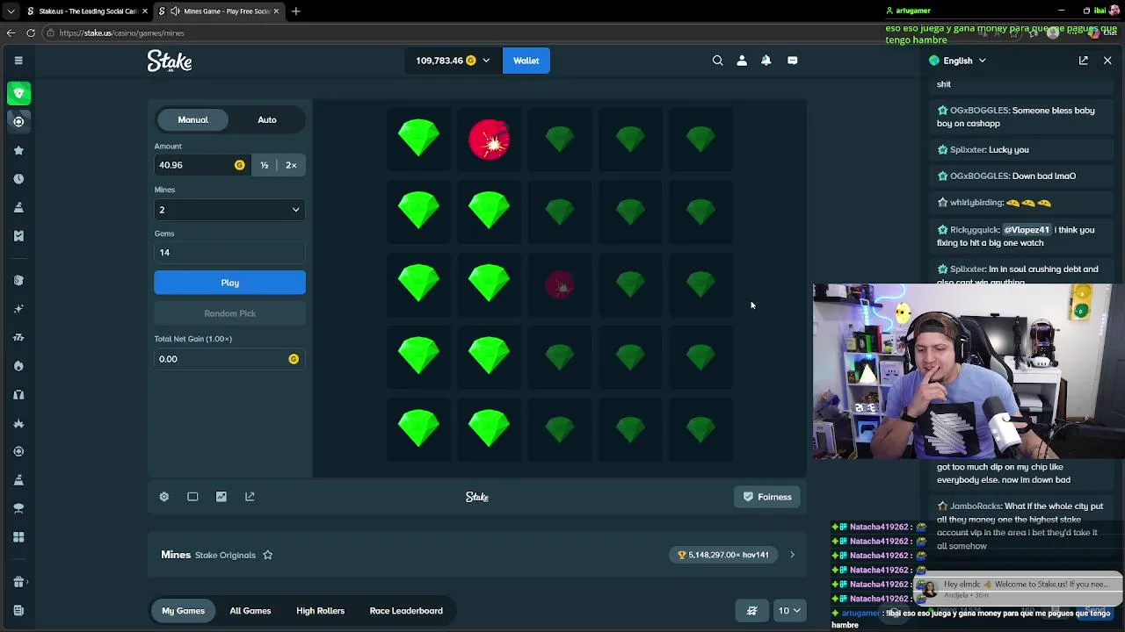
Task: Click the Gems count field
Action: 229,253
